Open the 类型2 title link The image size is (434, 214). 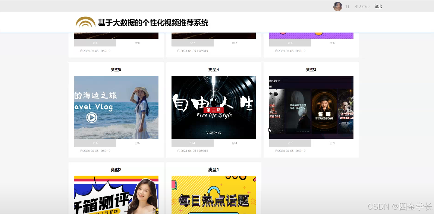pos(116,170)
